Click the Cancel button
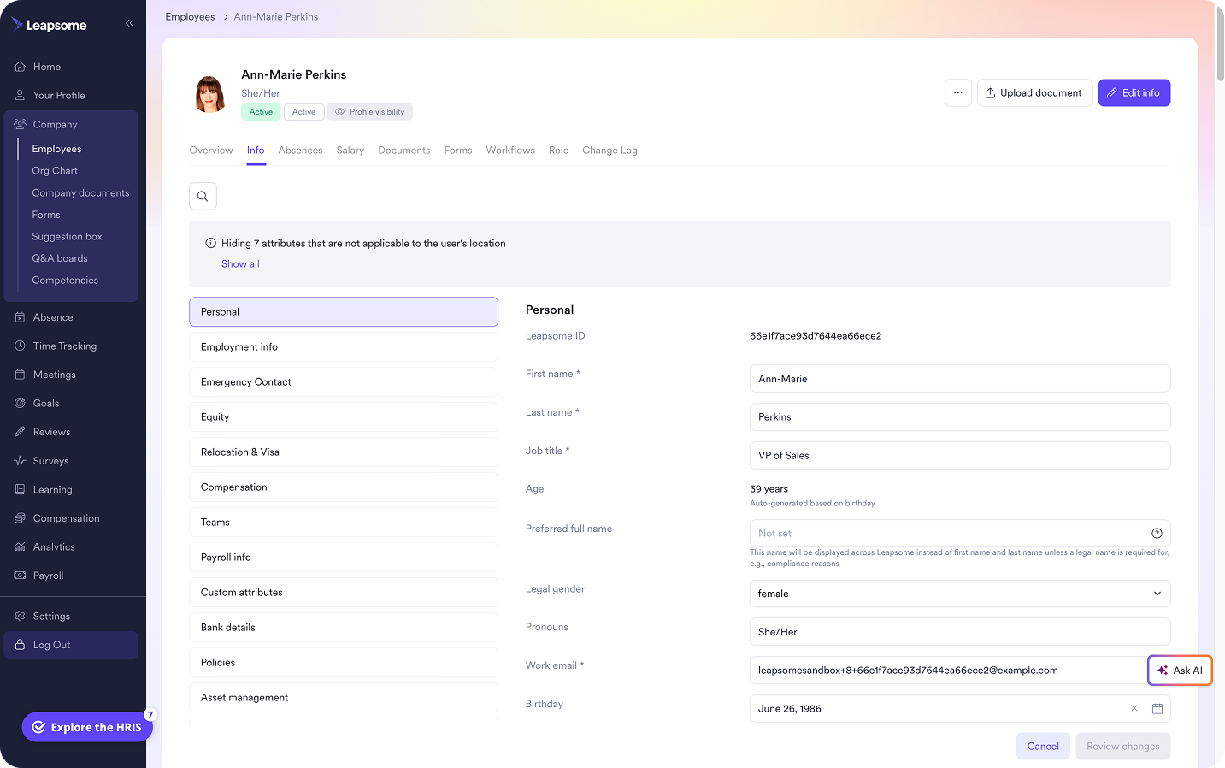 pos(1043,746)
